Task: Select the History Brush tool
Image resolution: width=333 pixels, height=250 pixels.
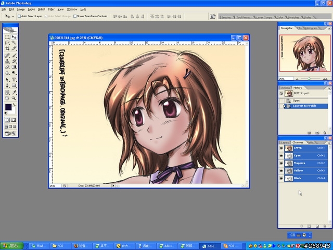Action: (x=14, y=61)
